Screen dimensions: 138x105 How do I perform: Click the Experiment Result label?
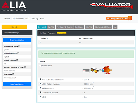[46, 65]
